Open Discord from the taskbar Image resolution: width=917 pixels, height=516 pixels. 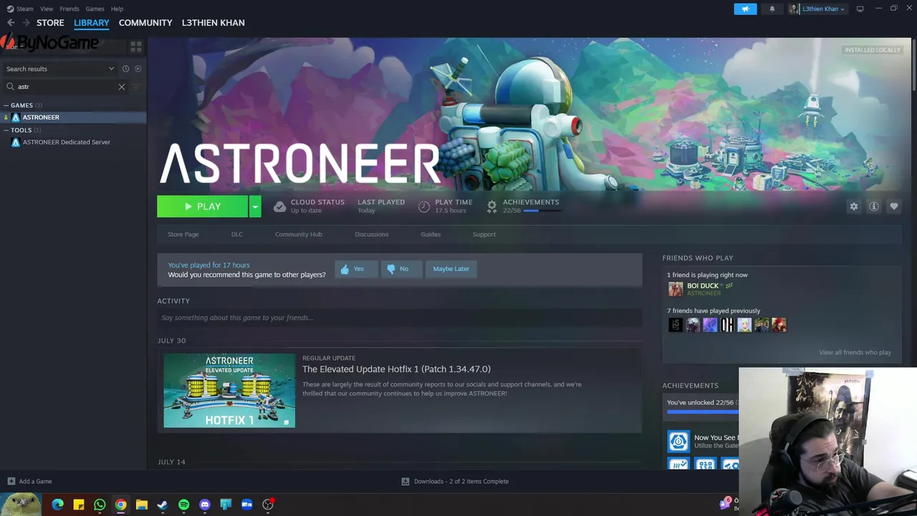[x=205, y=505]
